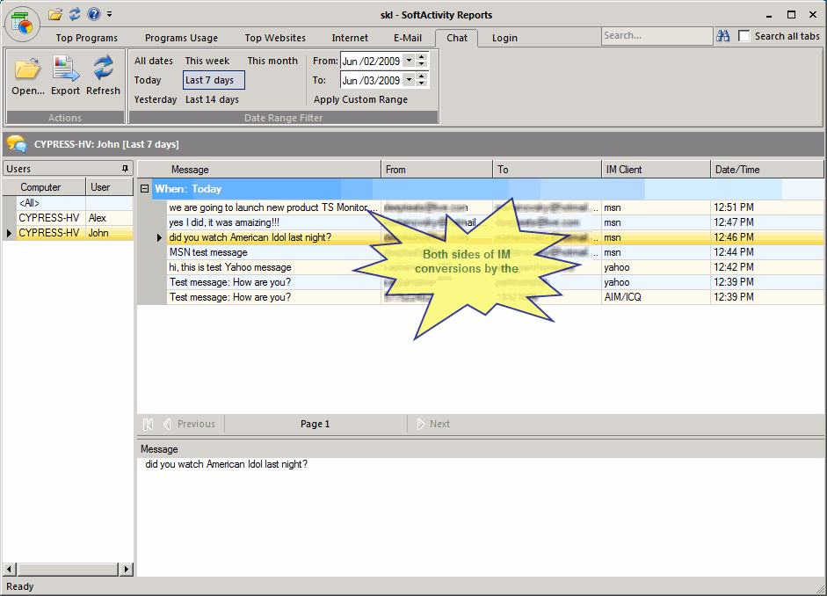Decrease the To date with down spinner
This screenshot has height=596, width=827.
pos(422,84)
